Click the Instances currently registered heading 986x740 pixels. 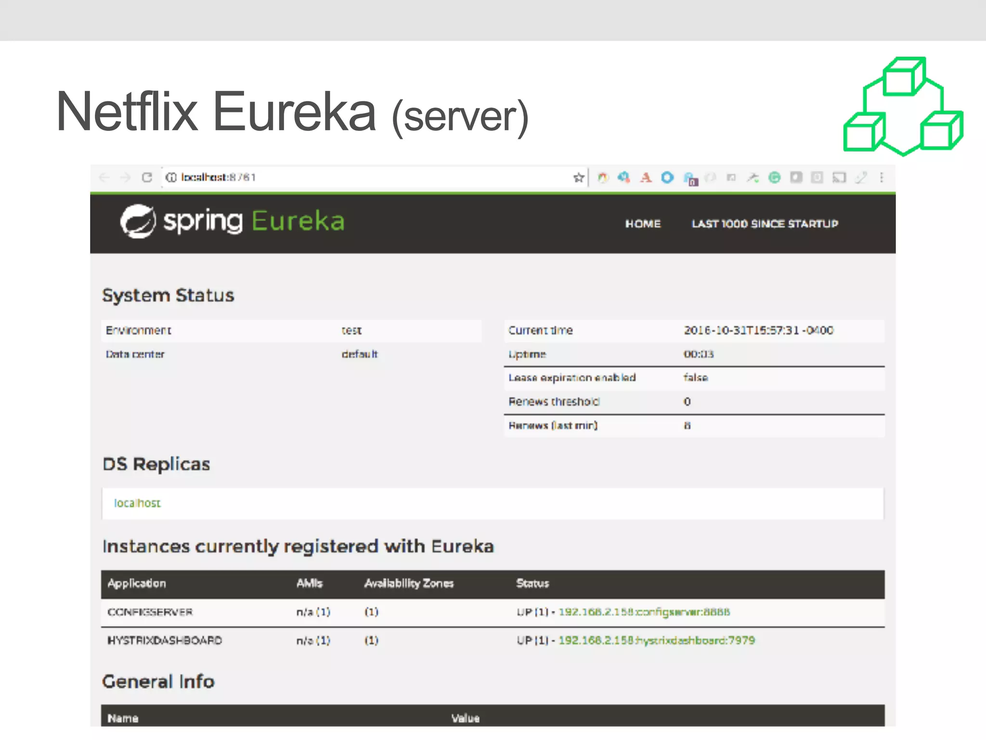coord(298,547)
